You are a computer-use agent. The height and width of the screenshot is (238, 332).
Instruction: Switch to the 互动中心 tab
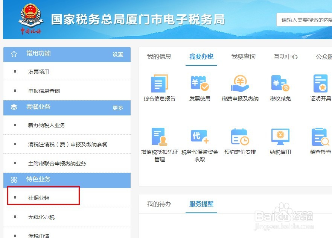click(286, 56)
